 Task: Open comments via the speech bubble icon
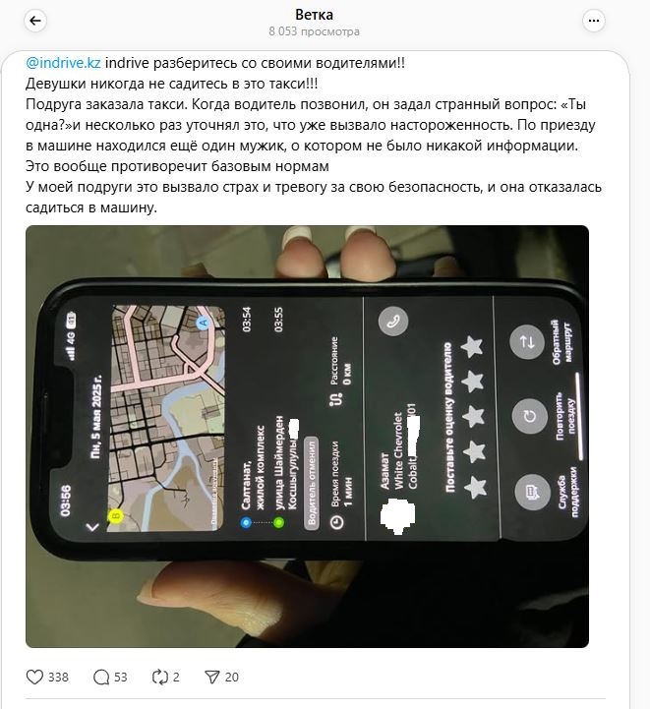[101, 677]
